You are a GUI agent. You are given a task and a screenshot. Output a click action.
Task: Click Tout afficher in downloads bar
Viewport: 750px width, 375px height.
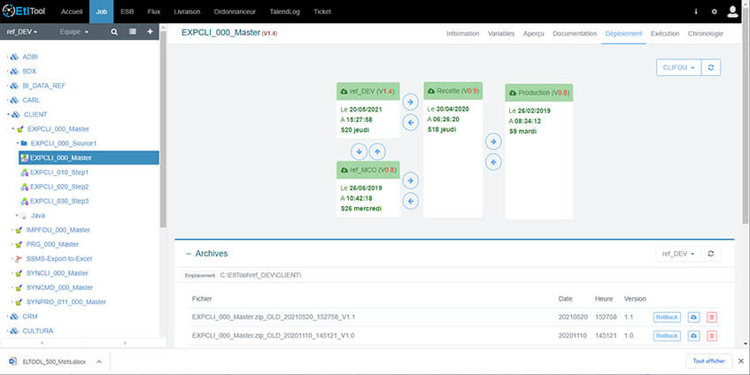point(709,361)
